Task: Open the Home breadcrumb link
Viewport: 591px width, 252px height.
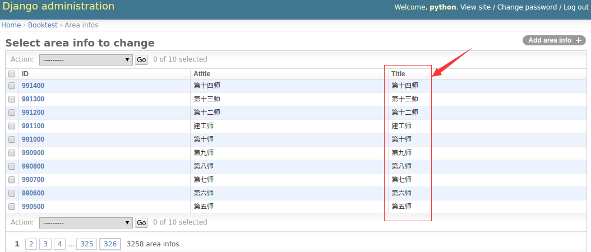Action: (11, 25)
